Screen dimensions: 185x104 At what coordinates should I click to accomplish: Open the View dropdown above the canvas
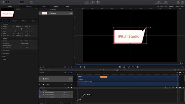click(177, 6)
